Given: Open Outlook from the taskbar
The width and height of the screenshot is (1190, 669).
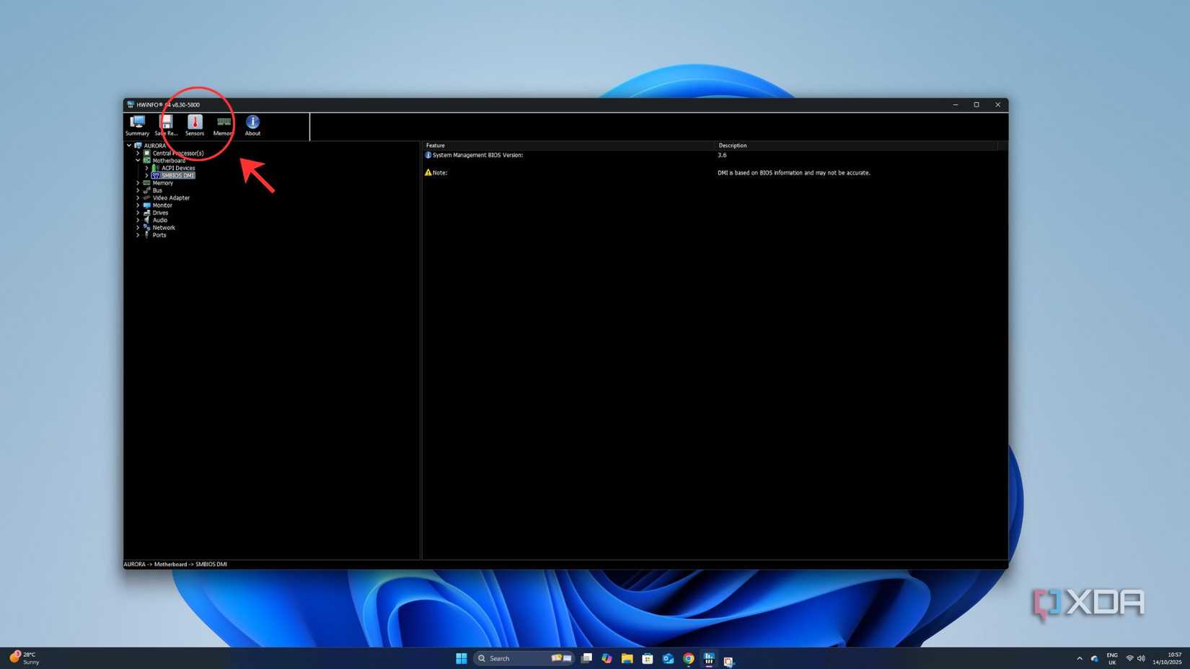Looking at the screenshot, I should pyautogui.click(x=669, y=658).
